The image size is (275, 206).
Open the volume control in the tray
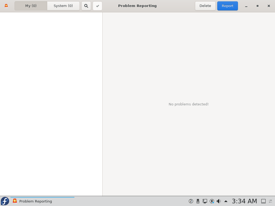coord(219,201)
